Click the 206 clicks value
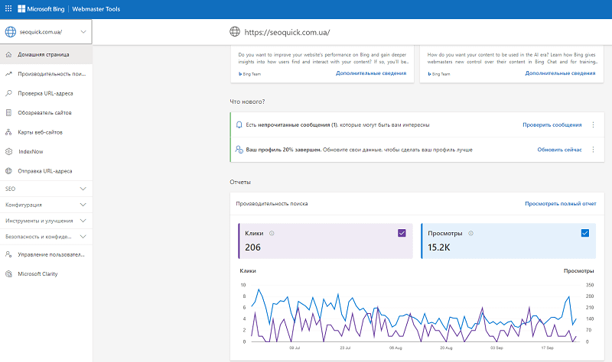This screenshot has width=612, height=362. coord(252,247)
